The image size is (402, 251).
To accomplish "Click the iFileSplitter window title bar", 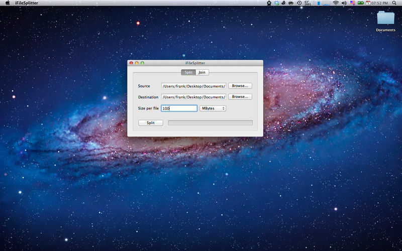I will point(195,63).
